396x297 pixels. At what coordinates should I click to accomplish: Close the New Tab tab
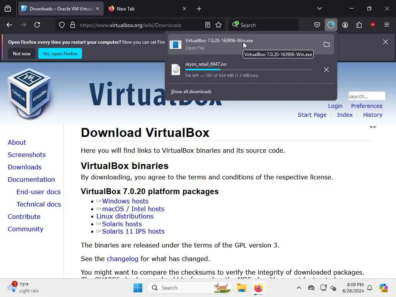pos(184,9)
